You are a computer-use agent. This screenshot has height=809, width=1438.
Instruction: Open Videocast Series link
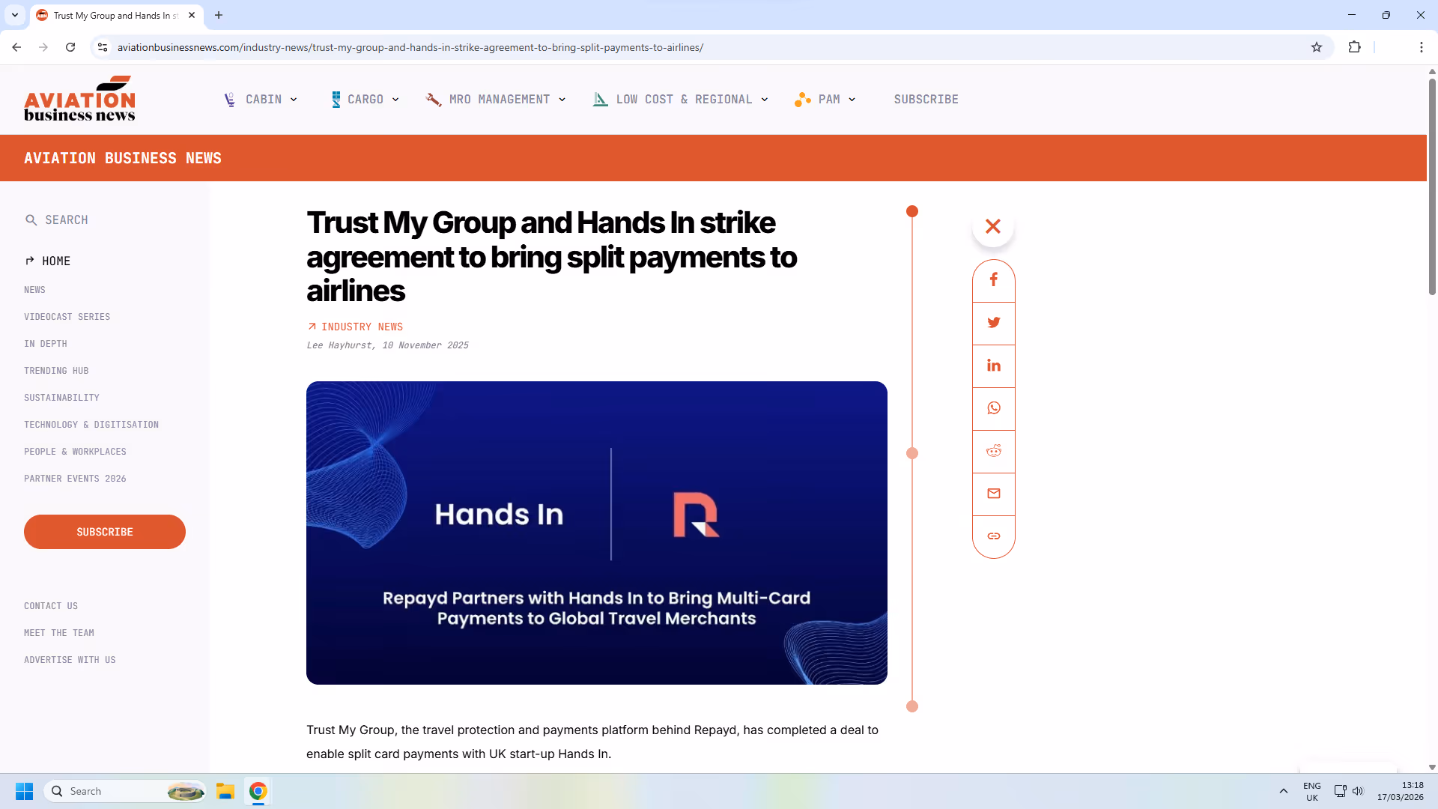67,317
